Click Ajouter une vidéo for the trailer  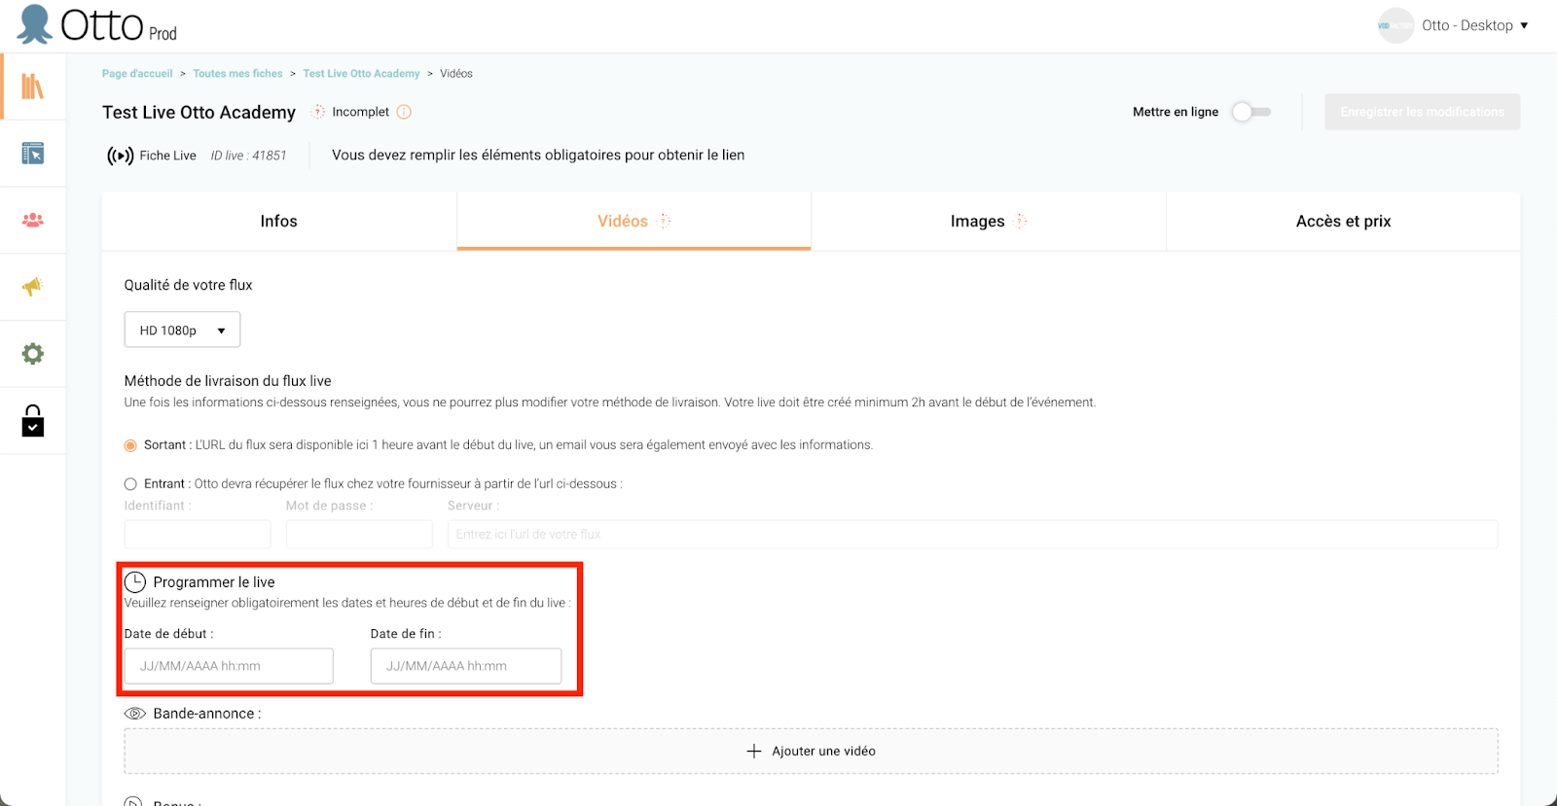[x=811, y=752]
